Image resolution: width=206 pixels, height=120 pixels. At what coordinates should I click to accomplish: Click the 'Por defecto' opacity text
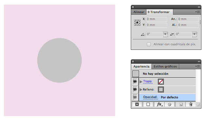click(169, 97)
